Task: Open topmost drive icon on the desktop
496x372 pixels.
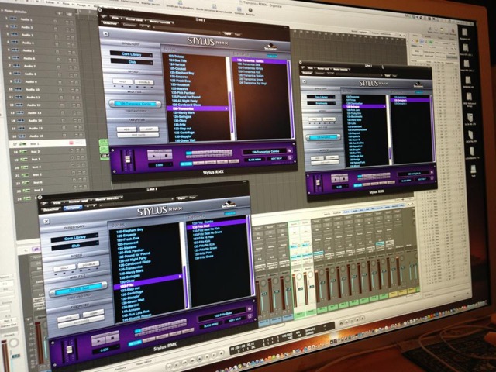Action: (464, 33)
